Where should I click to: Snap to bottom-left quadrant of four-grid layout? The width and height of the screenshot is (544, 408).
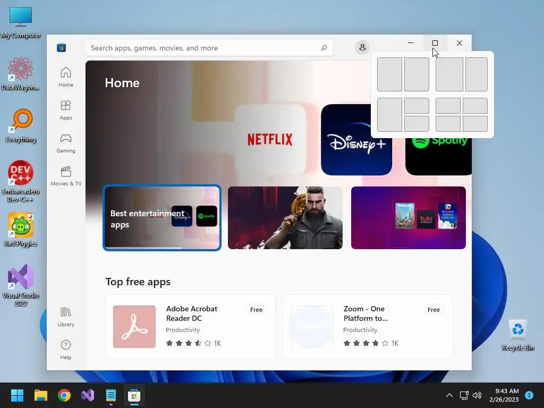[x=448, y=123]
